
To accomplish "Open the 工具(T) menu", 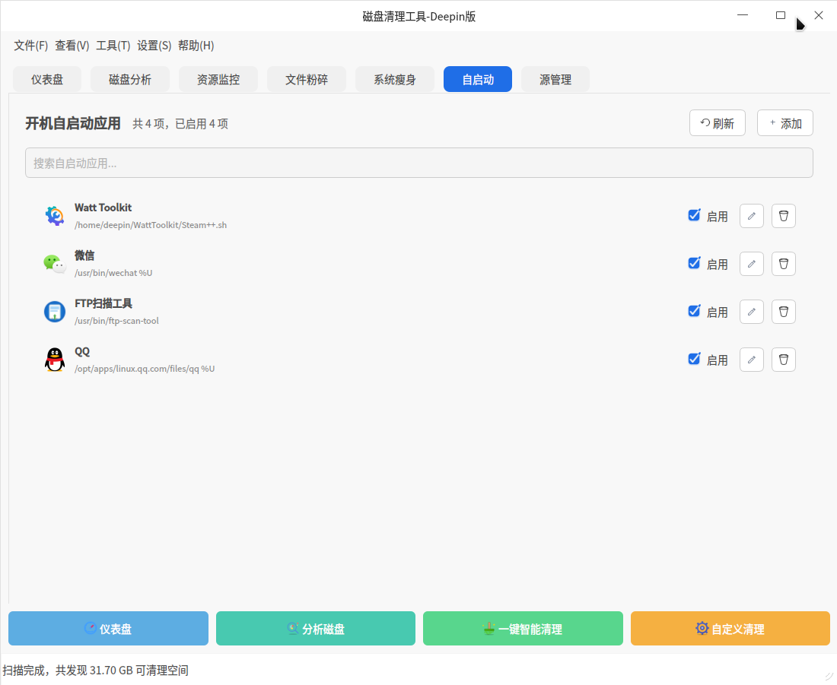I will point(113,46).
